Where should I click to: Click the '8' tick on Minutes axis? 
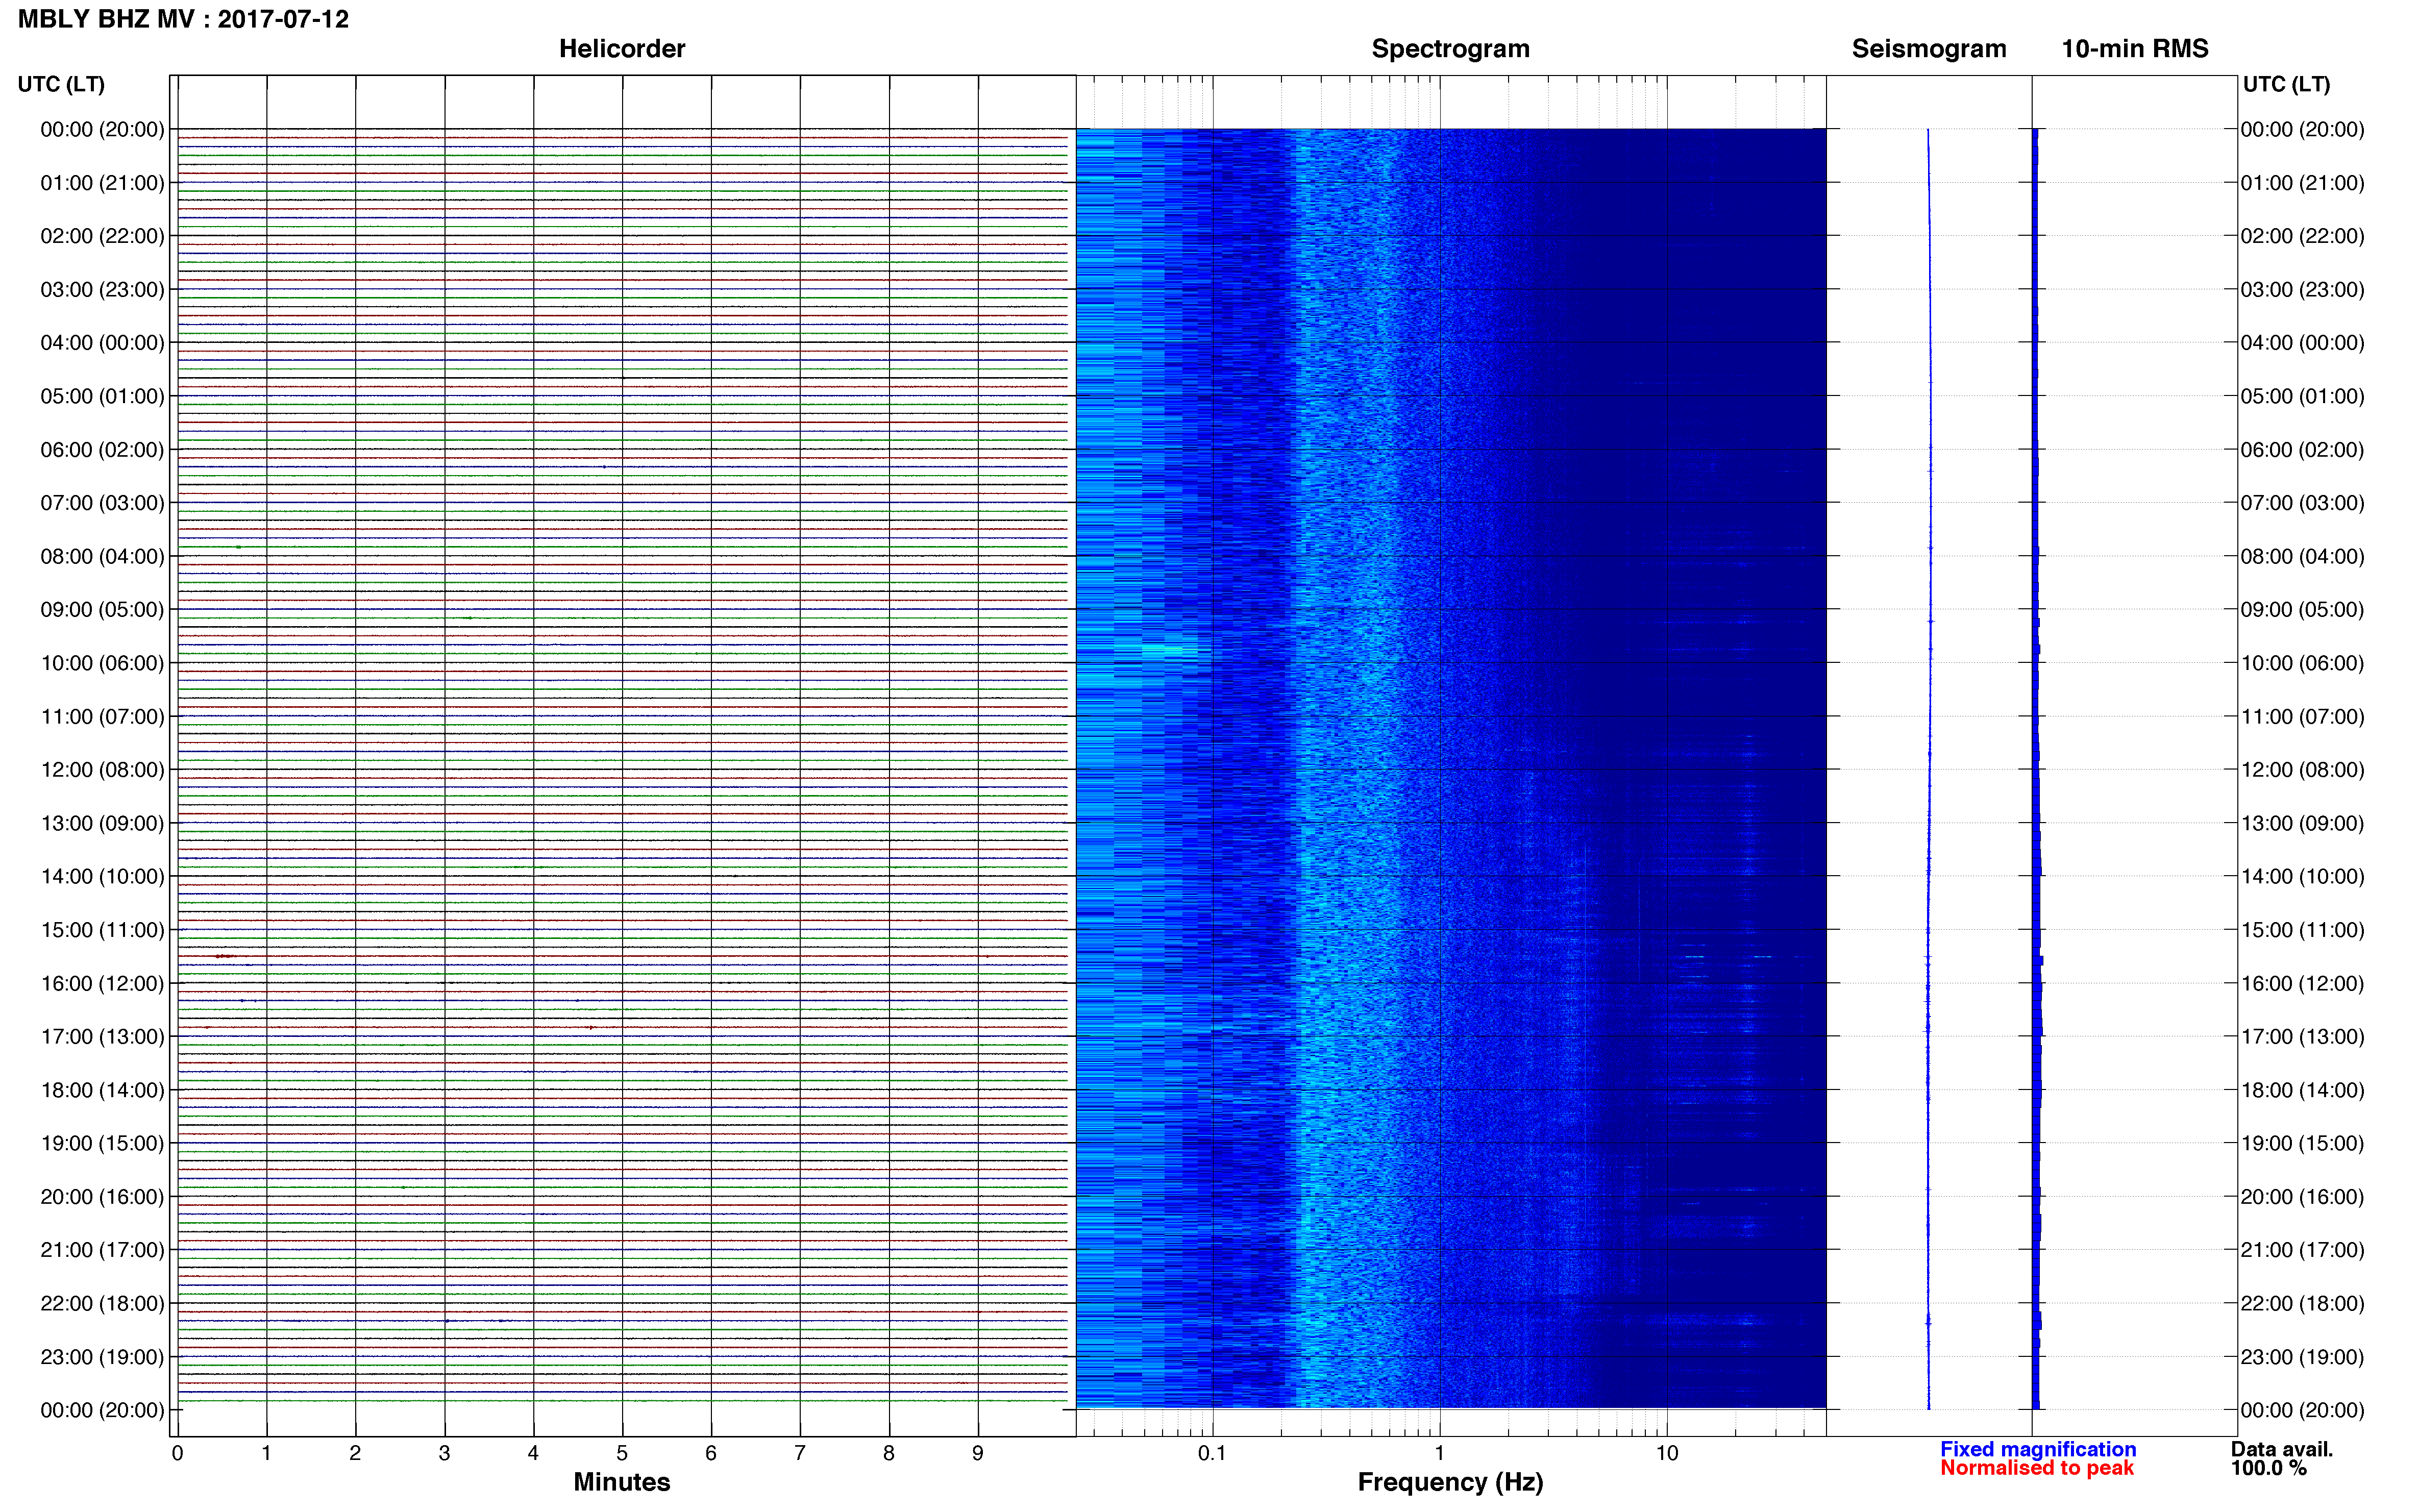point(889,1453)
